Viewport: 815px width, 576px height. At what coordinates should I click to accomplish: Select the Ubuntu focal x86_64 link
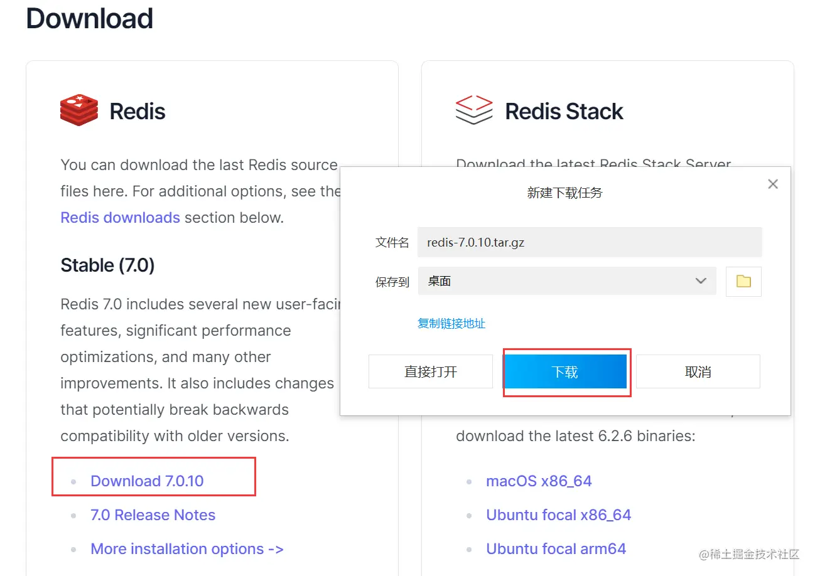[559, 515]
